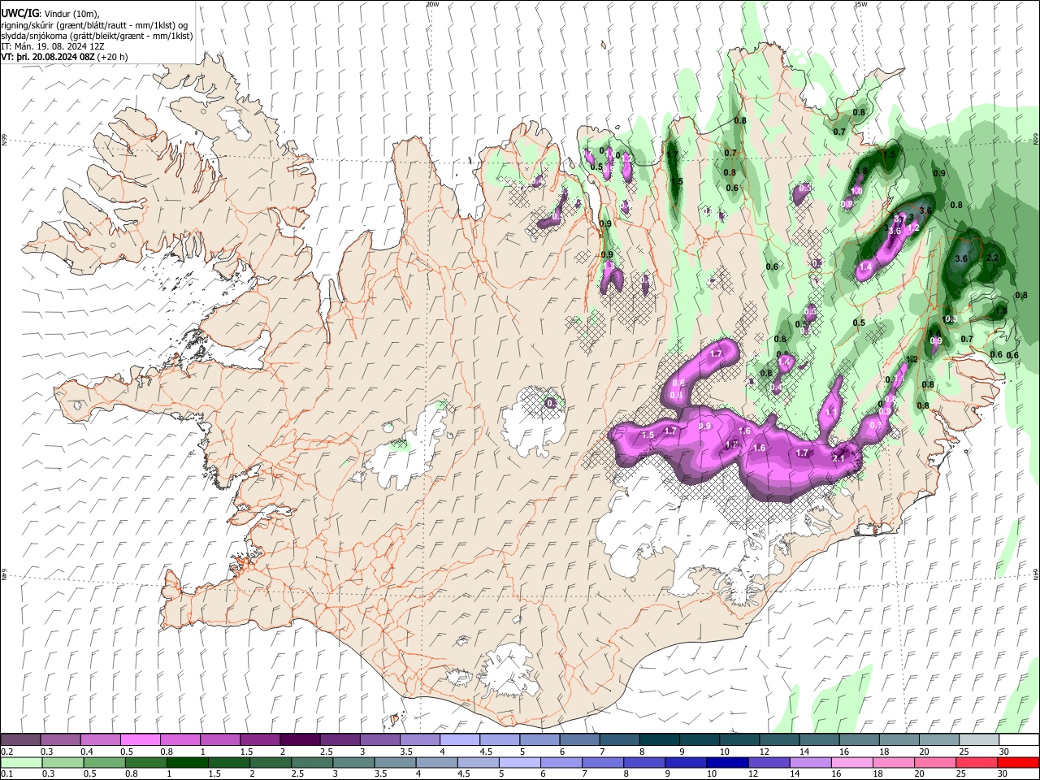Image resolution: width=1040 pixels, height=780 pixels.
Task: Click the 1.0 value in the northeast purple patch
Action: click(856, 191)
